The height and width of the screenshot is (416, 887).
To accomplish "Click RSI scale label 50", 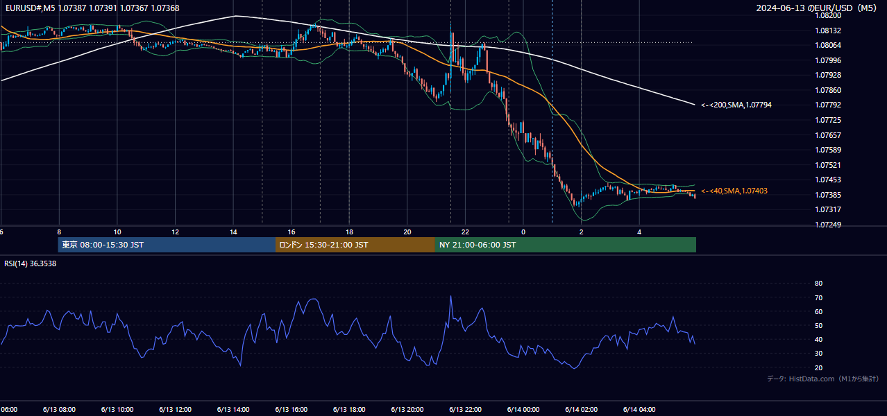I will (818, 325).
